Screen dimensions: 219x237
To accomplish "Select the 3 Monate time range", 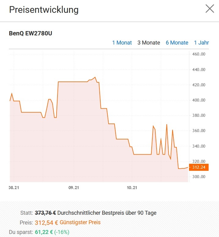I will (x=149, y=43).
